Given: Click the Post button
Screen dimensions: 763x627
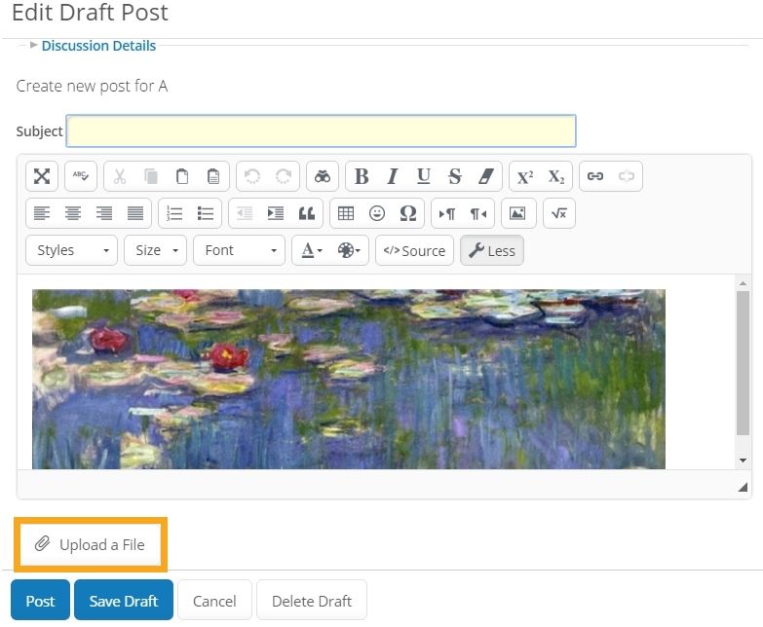Looking at the screenshot, I should click(40, 601).
